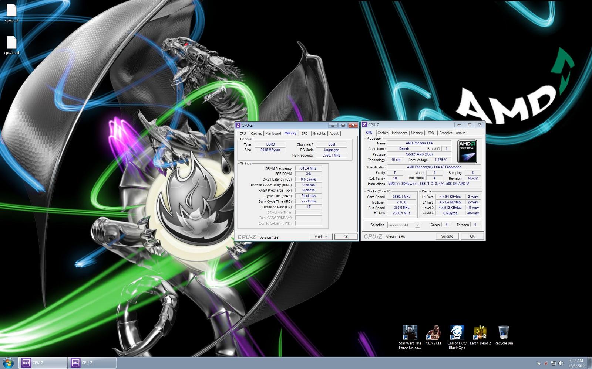Screen dimensions: 592x369
Task: Switch to Graphics tab in the Memory window
Action: tap(319, 134)
